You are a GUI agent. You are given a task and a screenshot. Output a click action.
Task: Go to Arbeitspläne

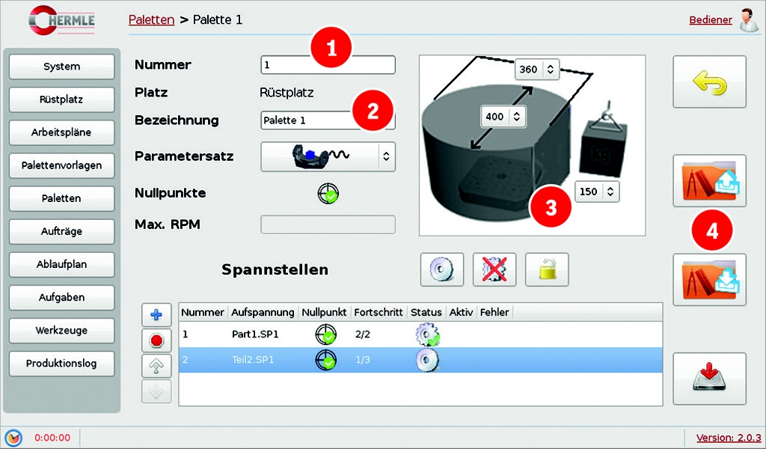pyautogui.click(x=61, y=132)
